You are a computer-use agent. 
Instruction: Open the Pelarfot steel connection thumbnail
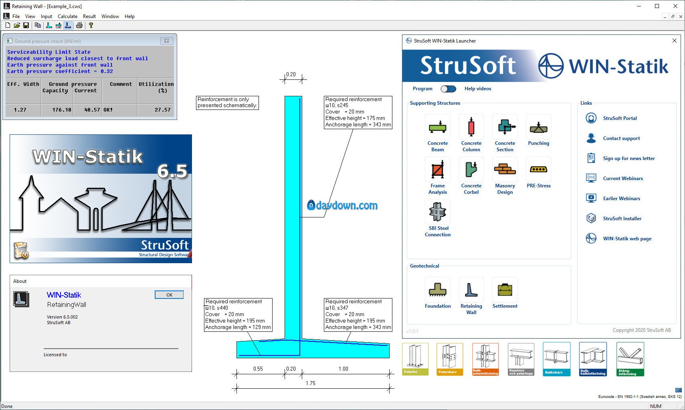(415, 359)
